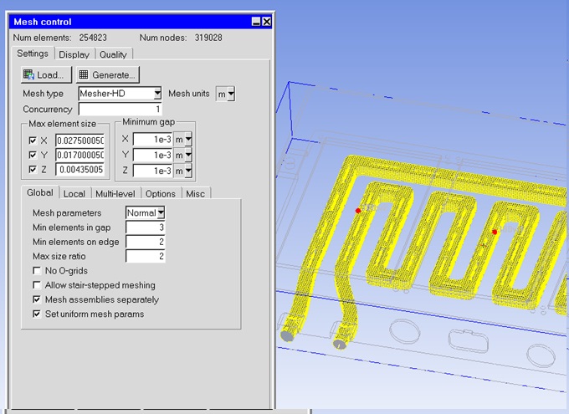
Task: Disable Set uniform mesh params
Action: pos(37,314)
